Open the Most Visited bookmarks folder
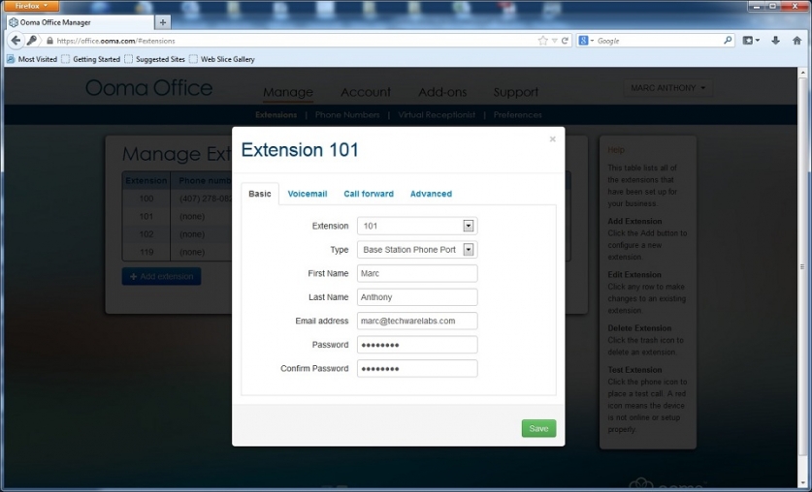Screen dimensions: 812x492 [x=32, y=59]
